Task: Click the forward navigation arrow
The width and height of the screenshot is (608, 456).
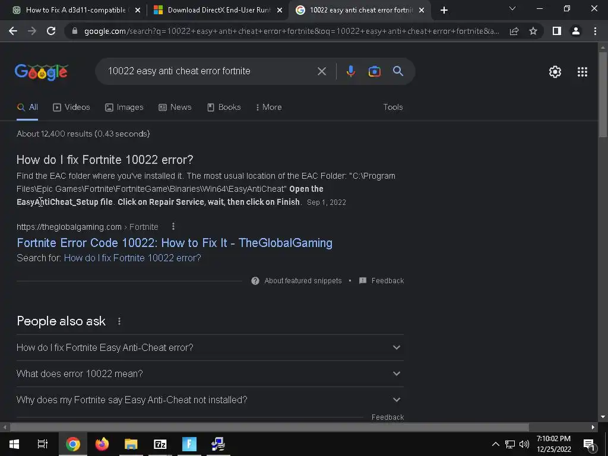Action: click(x=32, y=31)
